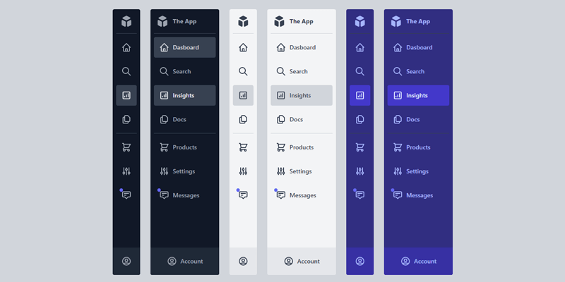
Task: Open messages icon in dark collapsed sidebar
Action: coord(126,195)
